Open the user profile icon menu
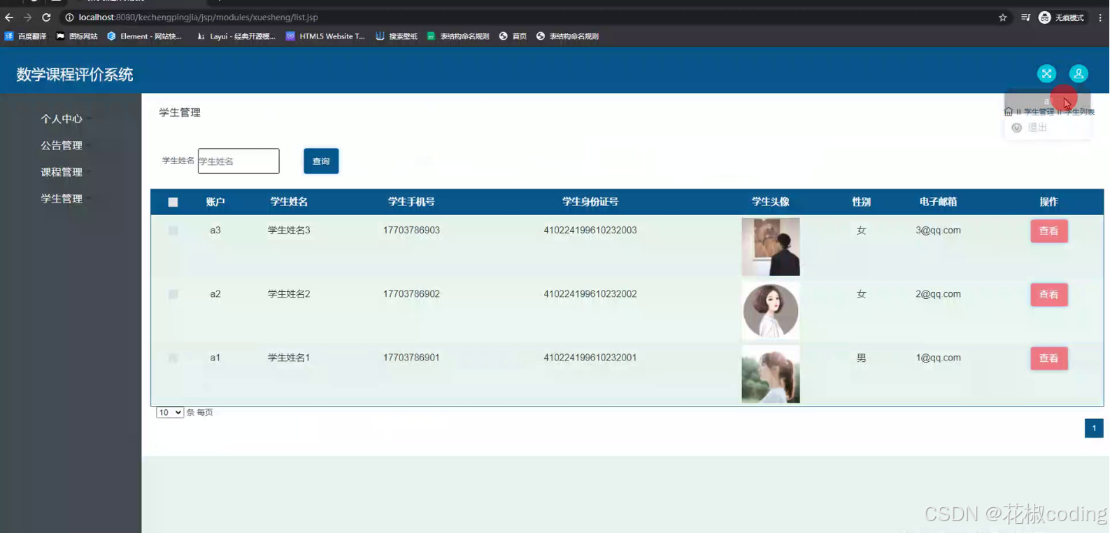Image resolution: width=1110 pixels, height=533 pixels. 1079,73
